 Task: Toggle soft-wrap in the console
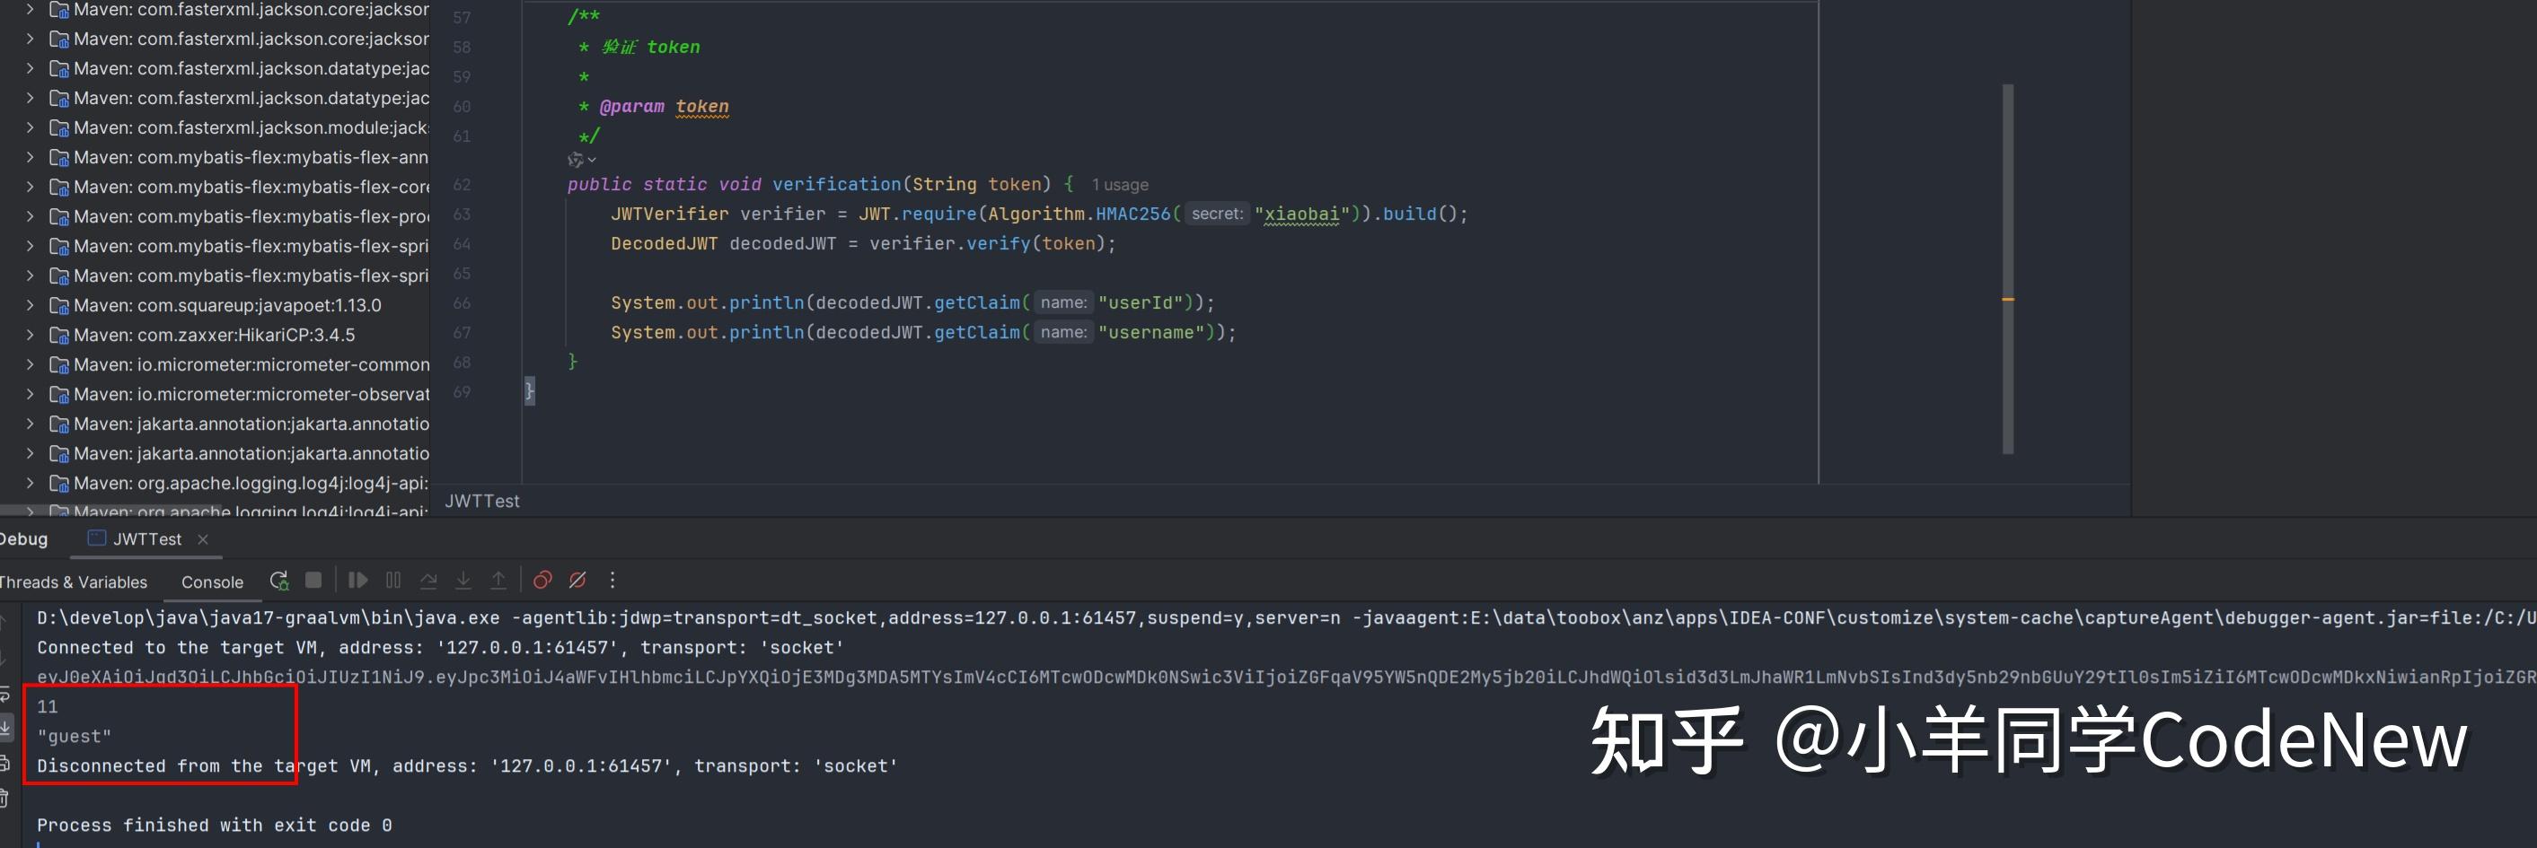[x=4, y=695]
